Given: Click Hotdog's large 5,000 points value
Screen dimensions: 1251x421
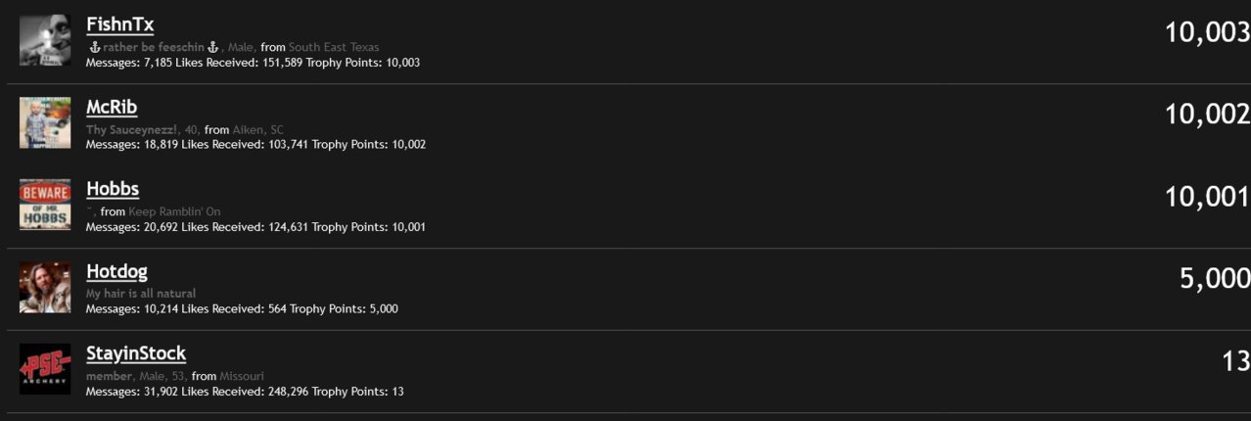Looking at the screenshot, I should (x=1215, y=279).
